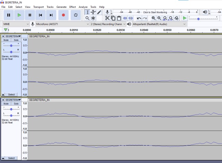Screen dimensions: 222x163
Task: Open the Microfono (AK5371 recording device dropdown
Action: coord(63,24)
